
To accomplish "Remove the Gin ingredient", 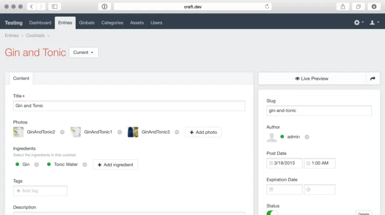I will click(x=37, y=165).
